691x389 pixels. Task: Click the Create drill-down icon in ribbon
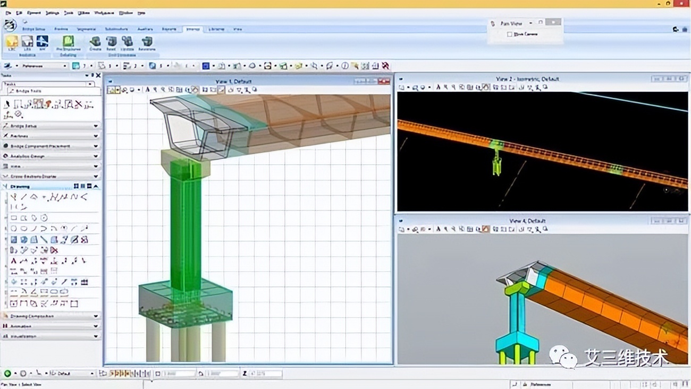[95, 43]
